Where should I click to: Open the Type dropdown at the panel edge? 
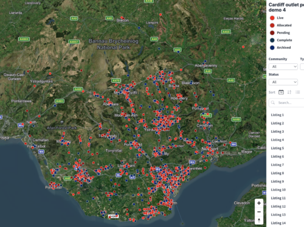coord(302,66)
